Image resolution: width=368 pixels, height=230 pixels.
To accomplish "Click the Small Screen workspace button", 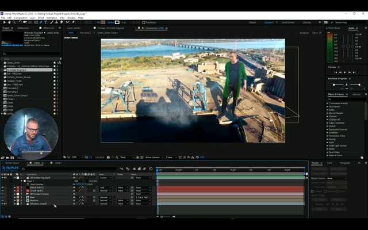I will [287, 22].
